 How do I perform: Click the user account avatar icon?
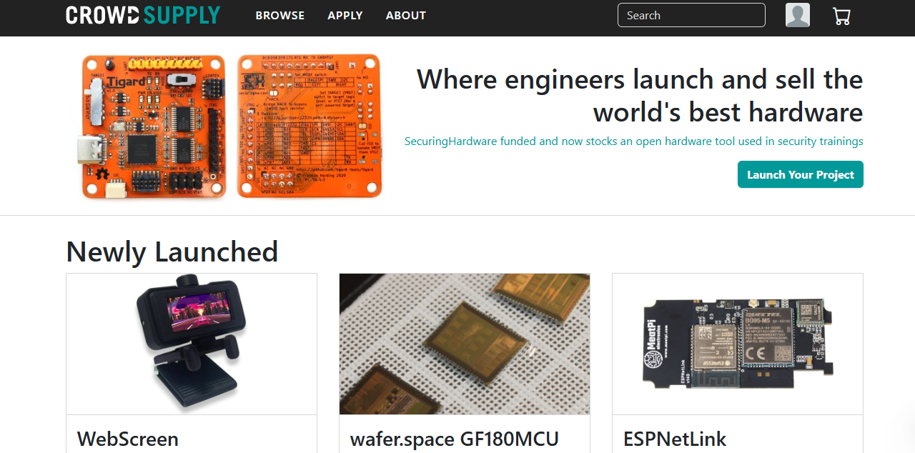click(798, 15)
